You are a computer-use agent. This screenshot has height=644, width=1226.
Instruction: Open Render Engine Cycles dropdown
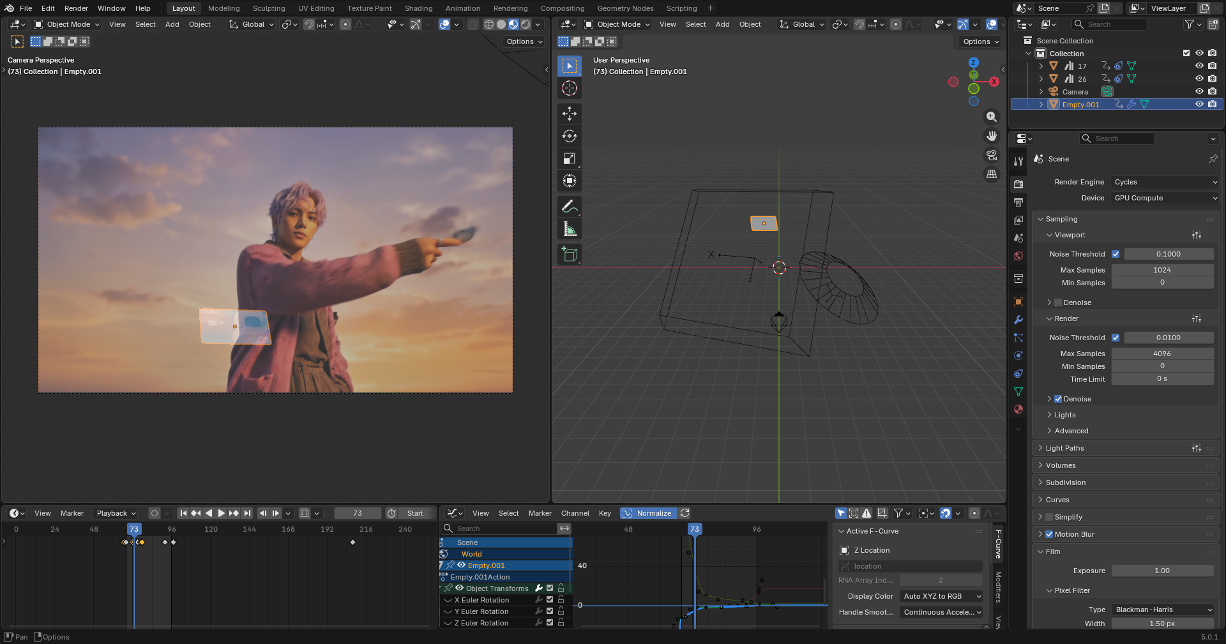coord(1165,182)
